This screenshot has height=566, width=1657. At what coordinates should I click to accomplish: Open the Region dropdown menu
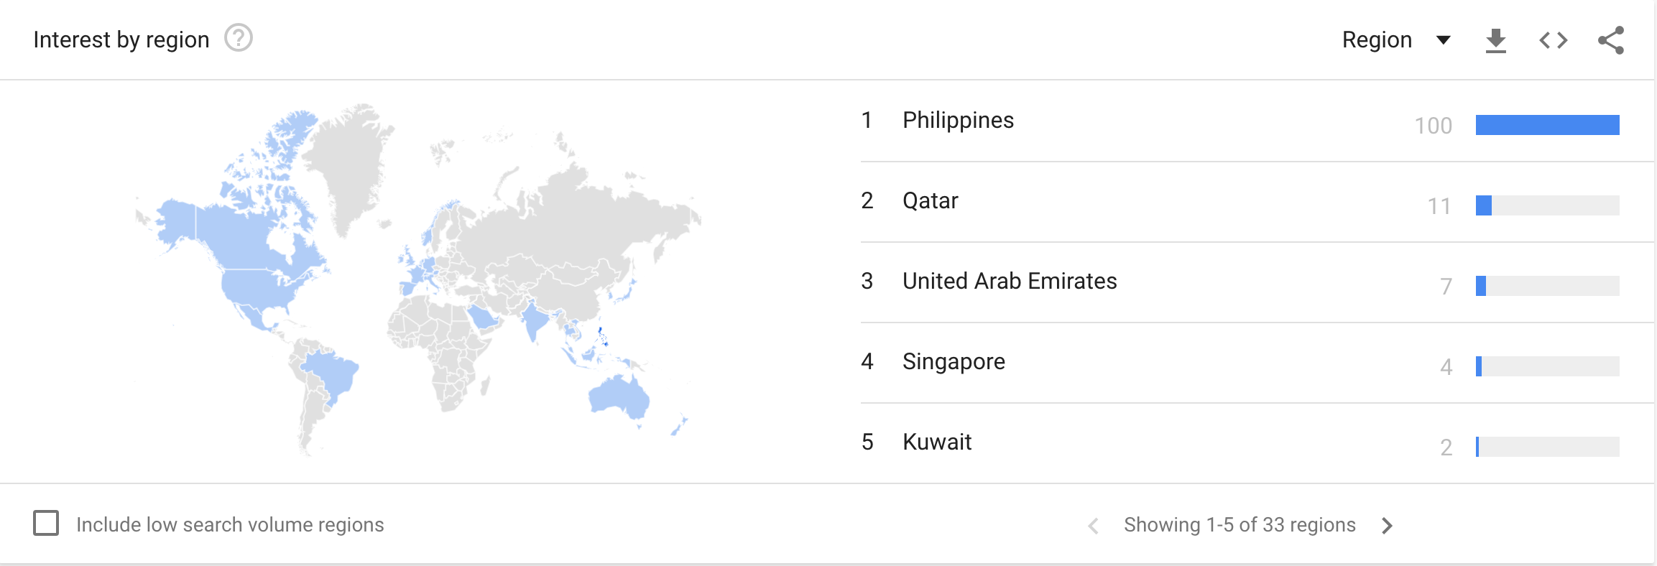tap(1377, 40)
